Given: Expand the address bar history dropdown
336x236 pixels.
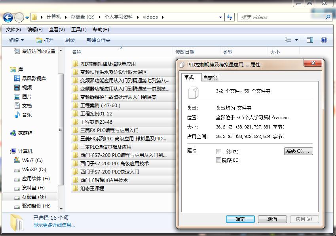Looking at the screenshot, I should tap(220, 17).
